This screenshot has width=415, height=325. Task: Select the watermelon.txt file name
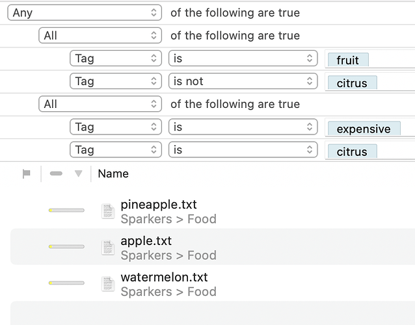164,277
